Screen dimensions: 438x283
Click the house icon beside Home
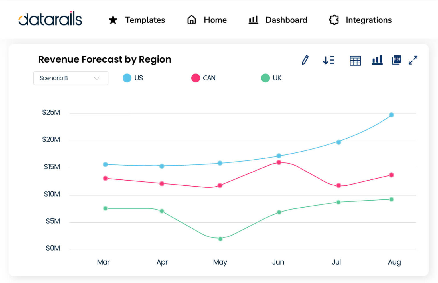pyautogui.click(x=191, y=20)
